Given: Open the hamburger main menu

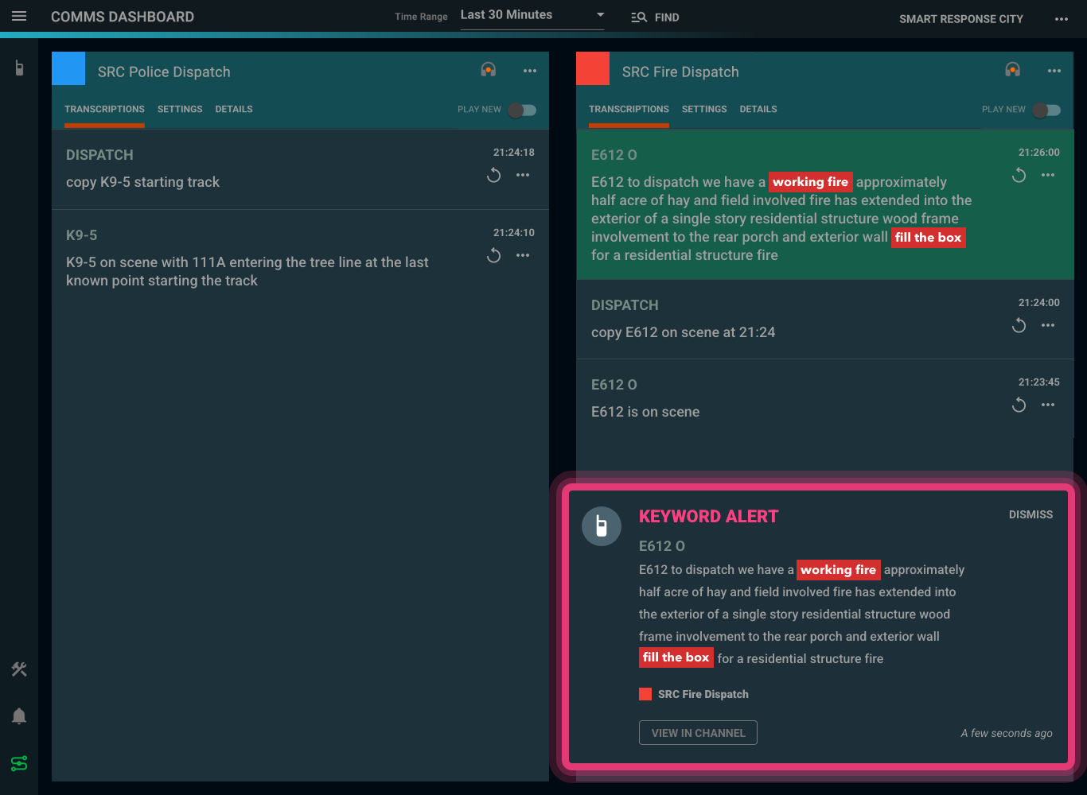Looking at the screenshot, I should pyautogui.click(x=19, y=17).
